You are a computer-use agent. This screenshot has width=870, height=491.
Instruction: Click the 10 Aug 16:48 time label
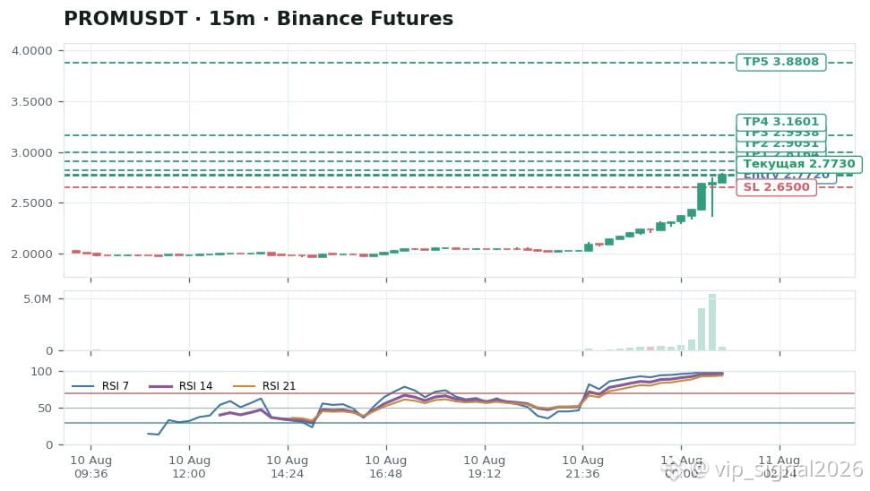385,467
